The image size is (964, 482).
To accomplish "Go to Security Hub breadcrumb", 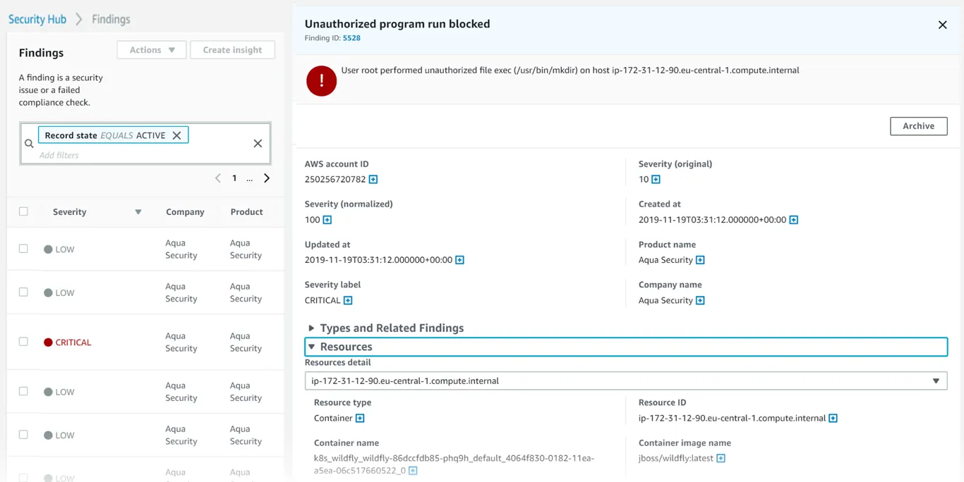I will (x=37, y=19).
